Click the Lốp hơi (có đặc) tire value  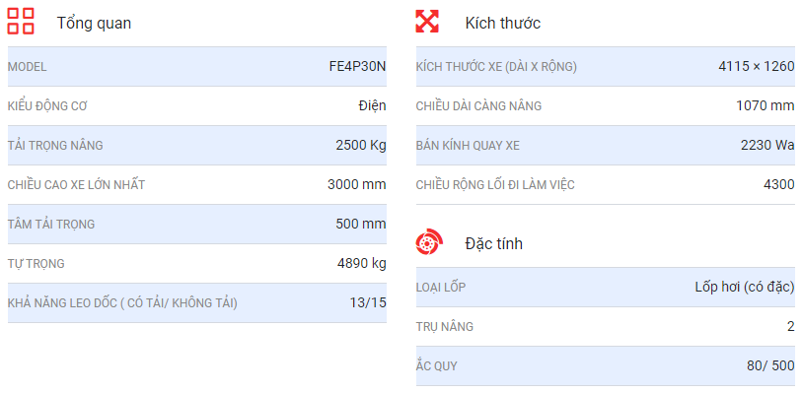(x=745, y=287)
